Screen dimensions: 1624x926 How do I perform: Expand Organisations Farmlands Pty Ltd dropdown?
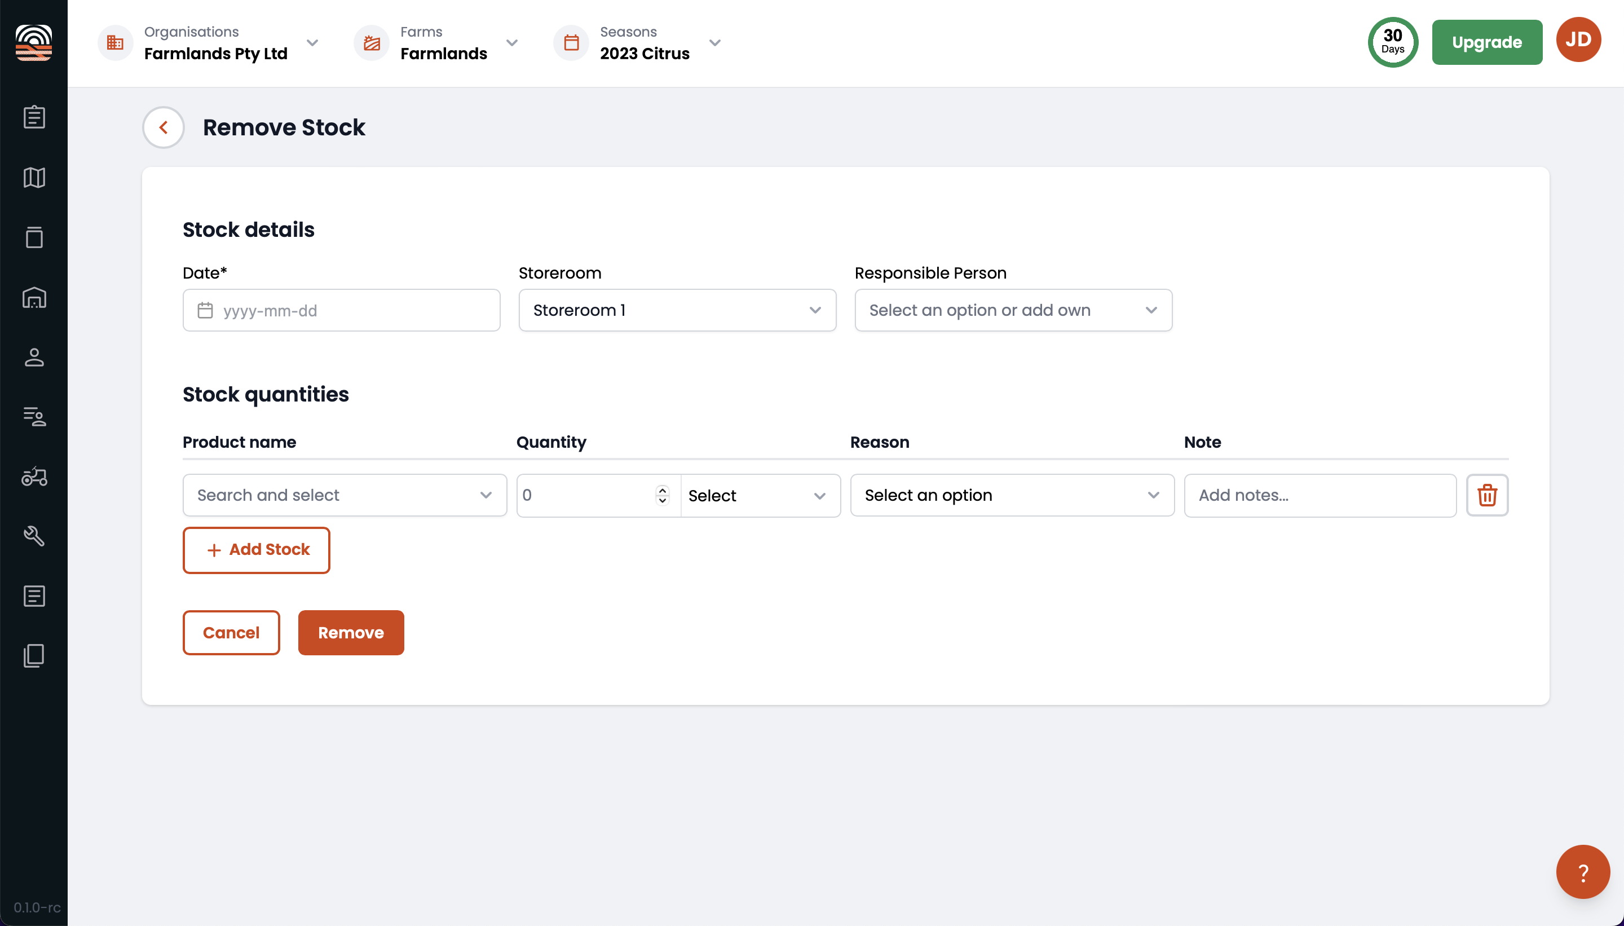tap(312, 43)
